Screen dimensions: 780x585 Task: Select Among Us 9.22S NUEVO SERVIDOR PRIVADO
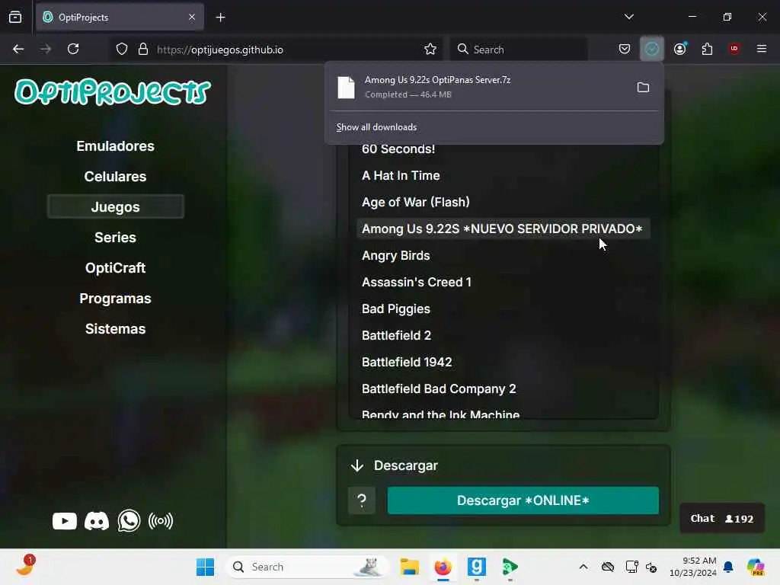click(x=503, y=229)
